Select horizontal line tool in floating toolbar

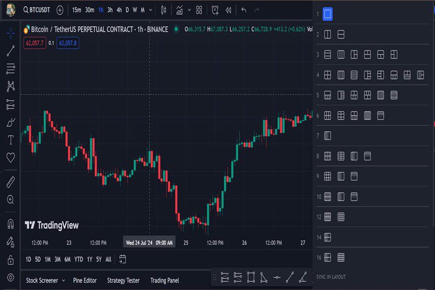click(x=277, y=277)
